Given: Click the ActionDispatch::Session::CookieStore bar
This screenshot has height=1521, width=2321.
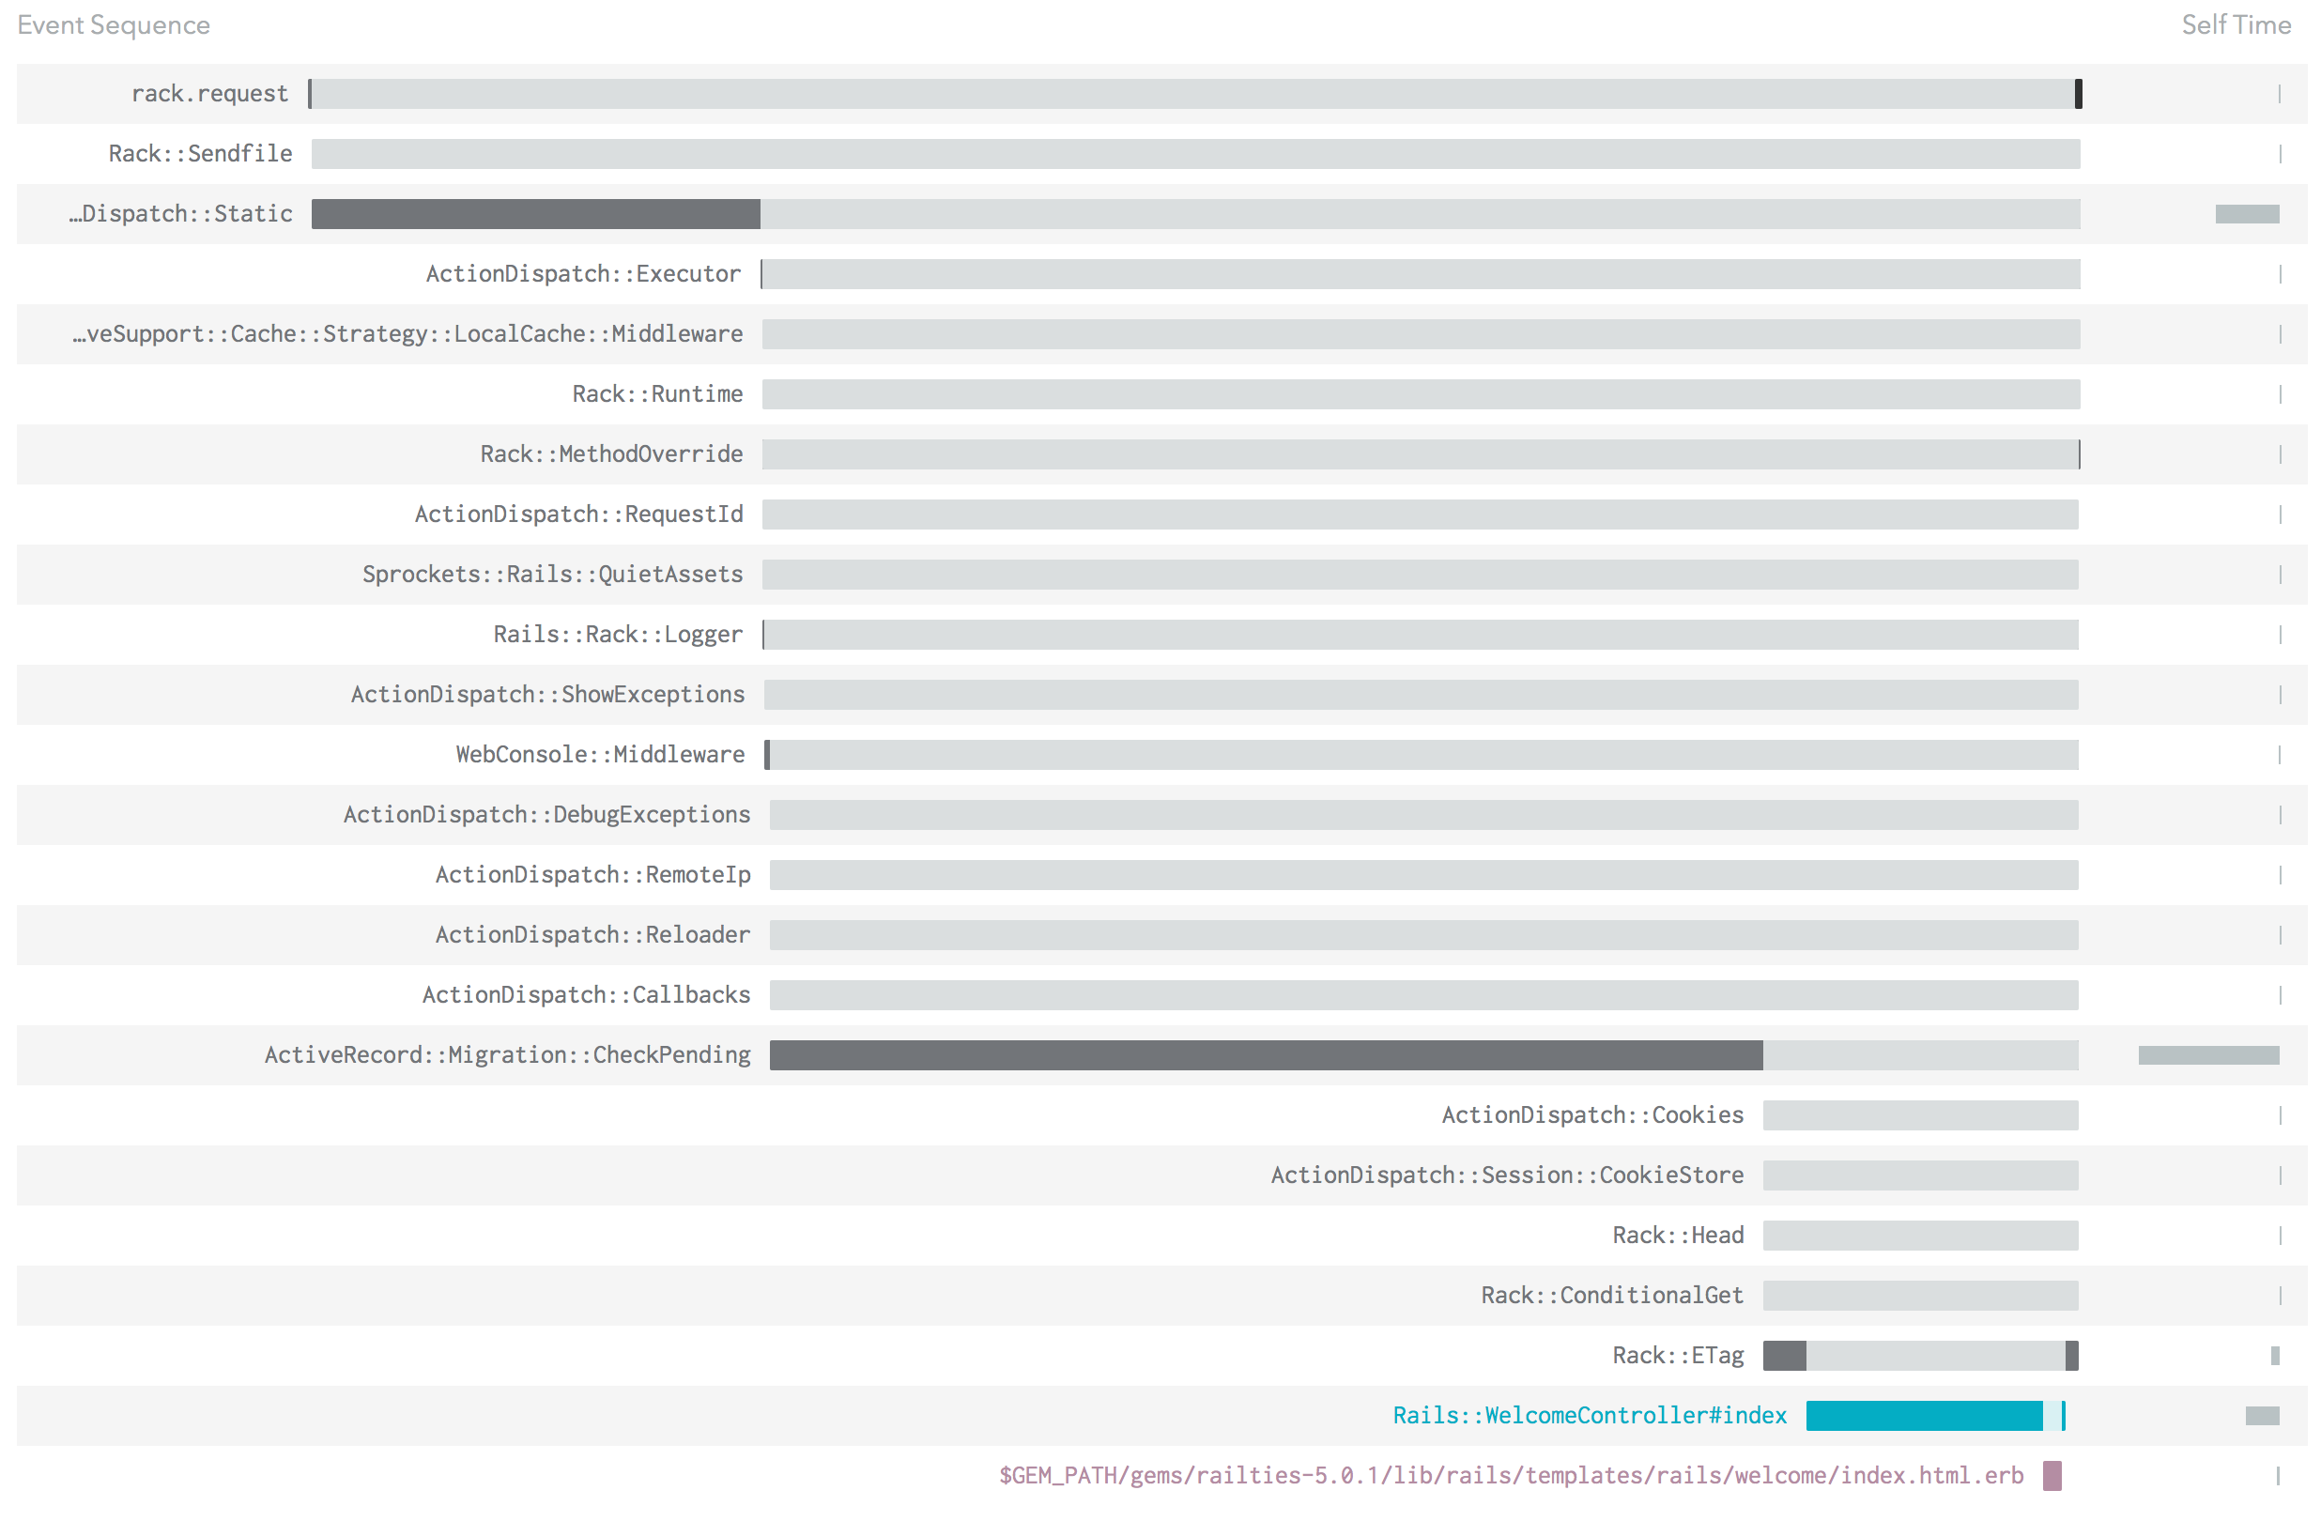Looking at the screenshot, I should point(1921,1175).
